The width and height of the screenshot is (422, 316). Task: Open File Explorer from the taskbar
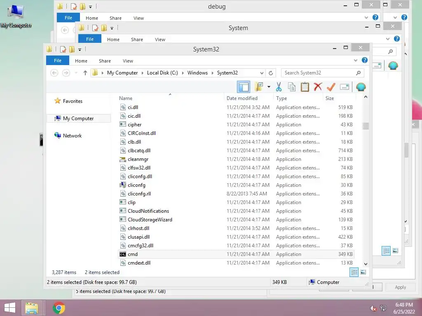32,308
